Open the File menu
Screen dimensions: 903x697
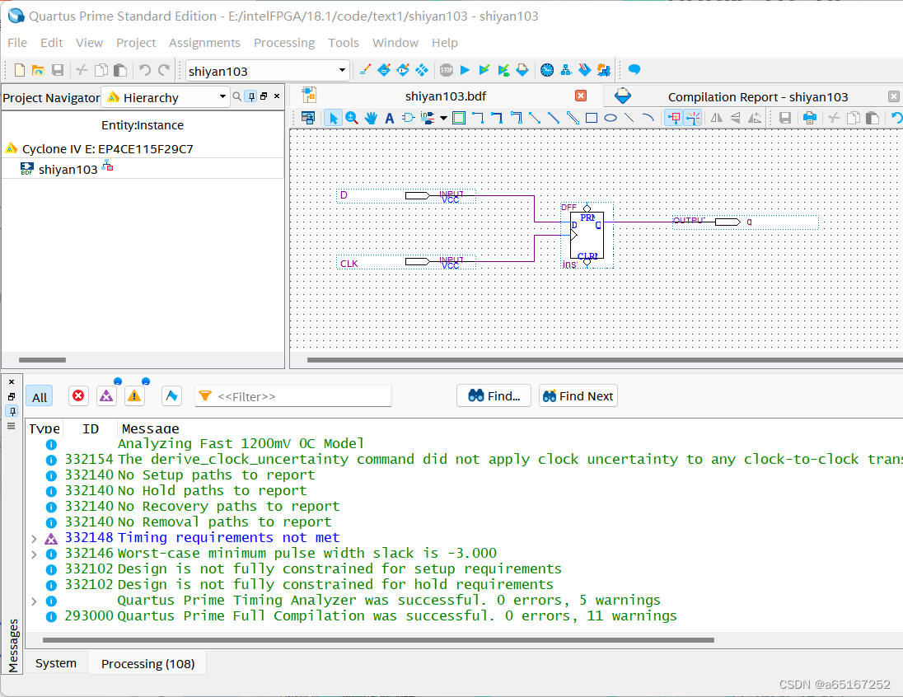click(17, 43)
